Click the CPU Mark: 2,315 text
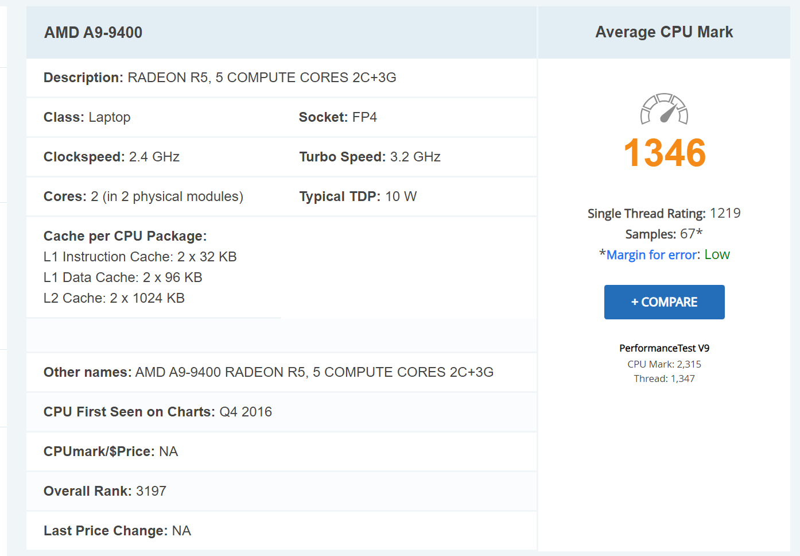The width and height of the screenshot is (800, 556). (x=664, y=364)
